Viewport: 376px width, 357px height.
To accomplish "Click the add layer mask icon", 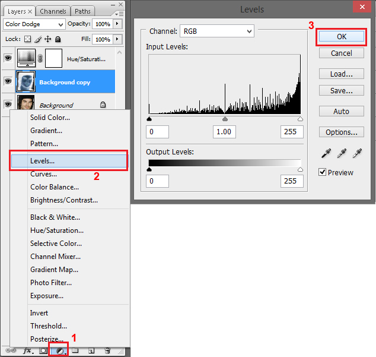I will point(44,351).
